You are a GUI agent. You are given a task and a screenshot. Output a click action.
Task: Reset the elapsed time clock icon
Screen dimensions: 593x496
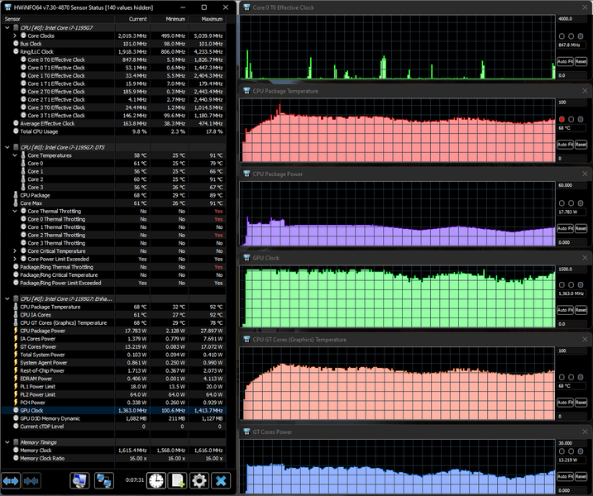pyautogui.click(x=156, y=480)
